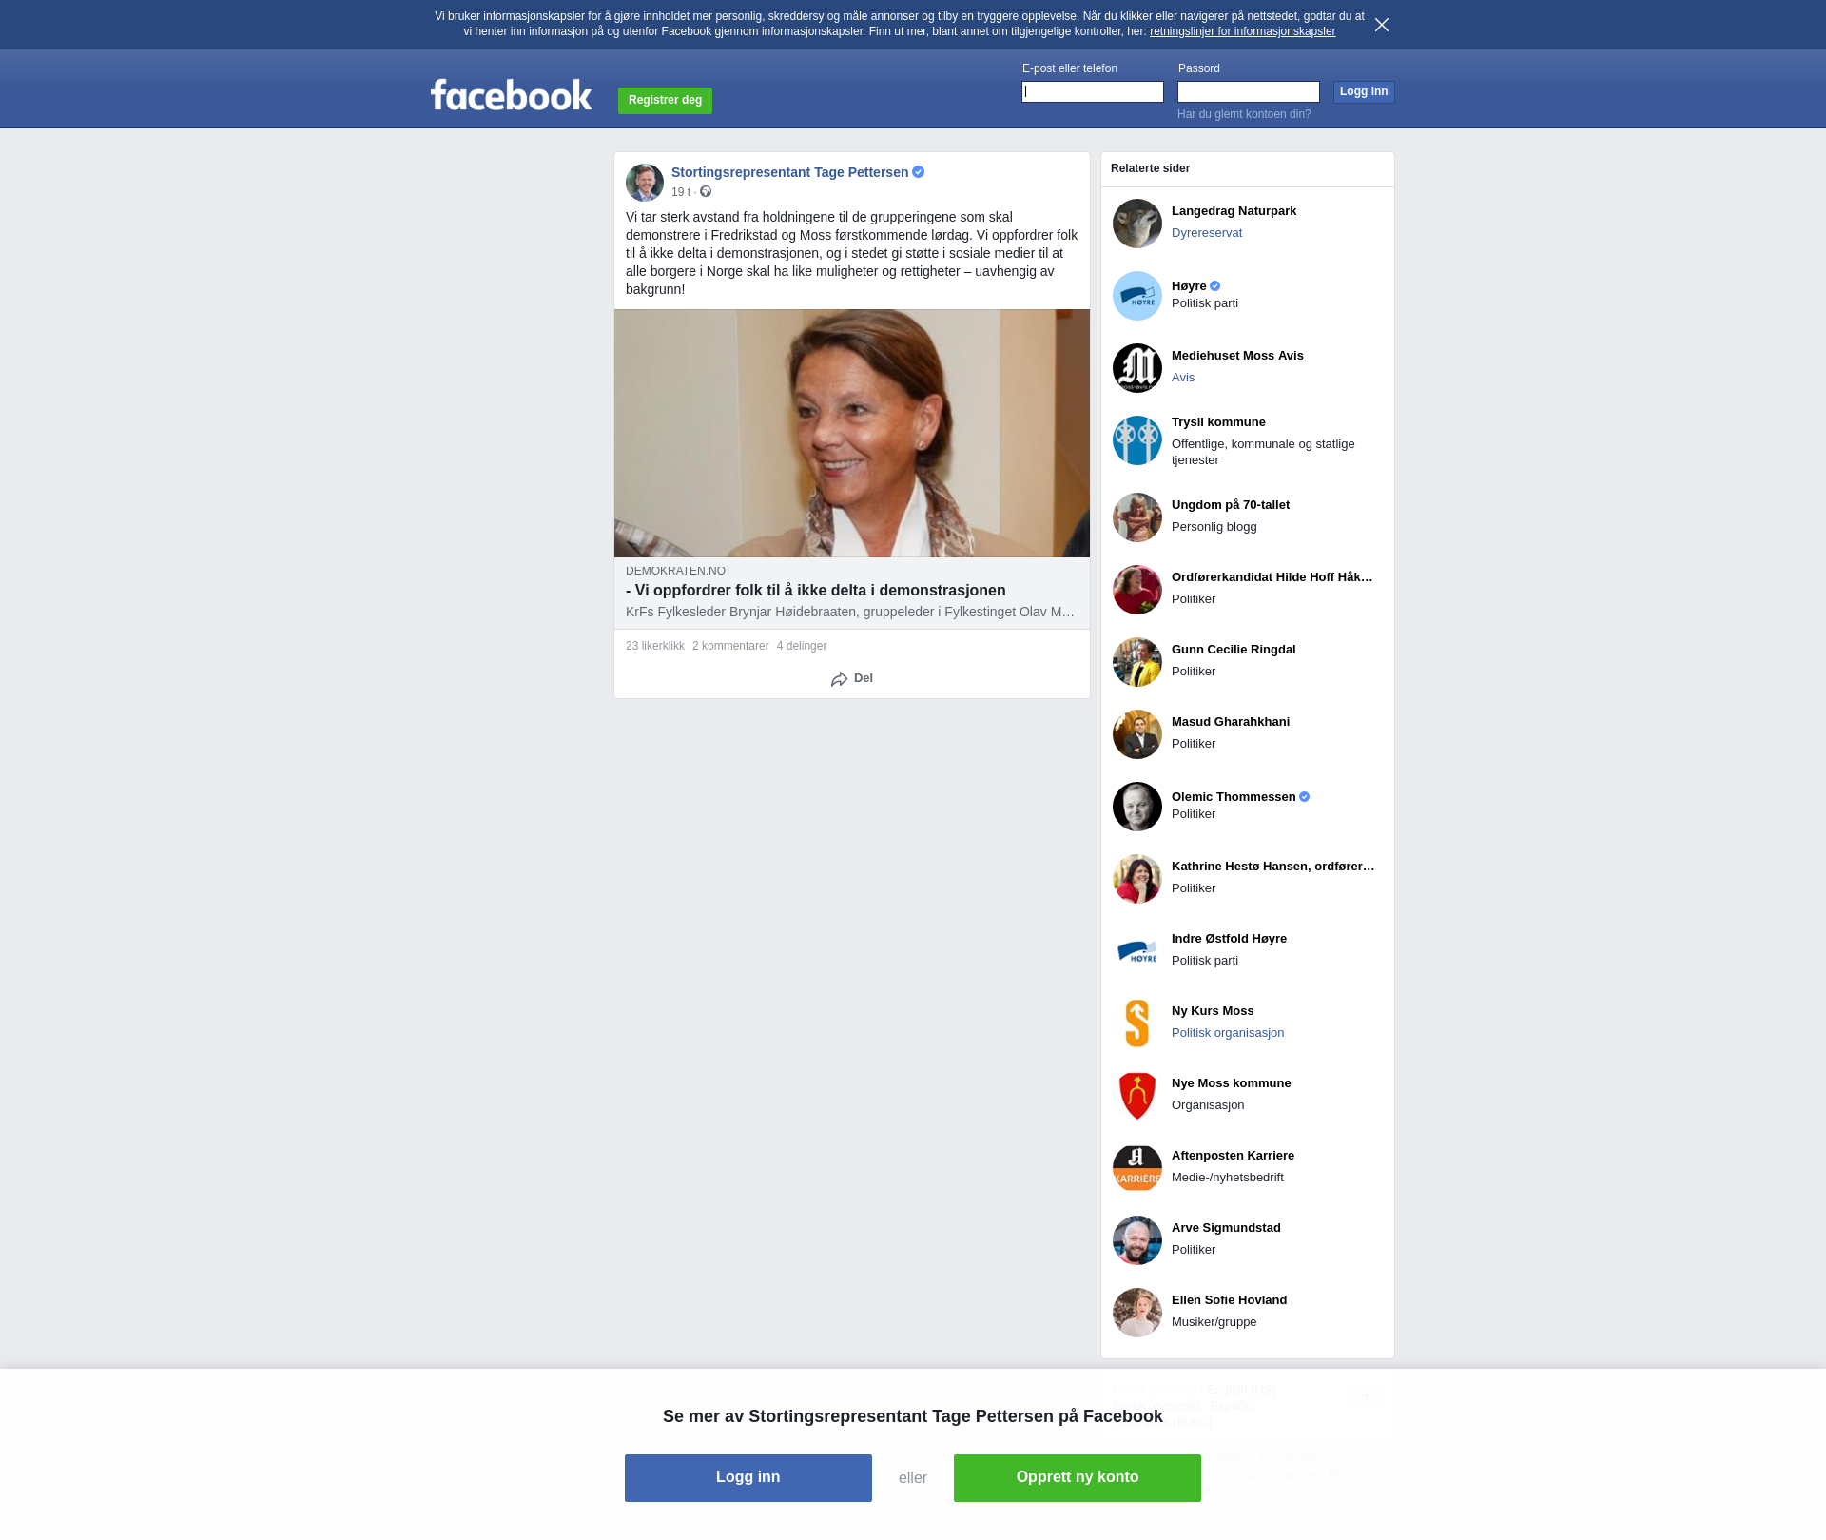Click Trysil kommune crest icon
The width and height of the screenshot is (1826, 1540).
[x=1136, y=440]
